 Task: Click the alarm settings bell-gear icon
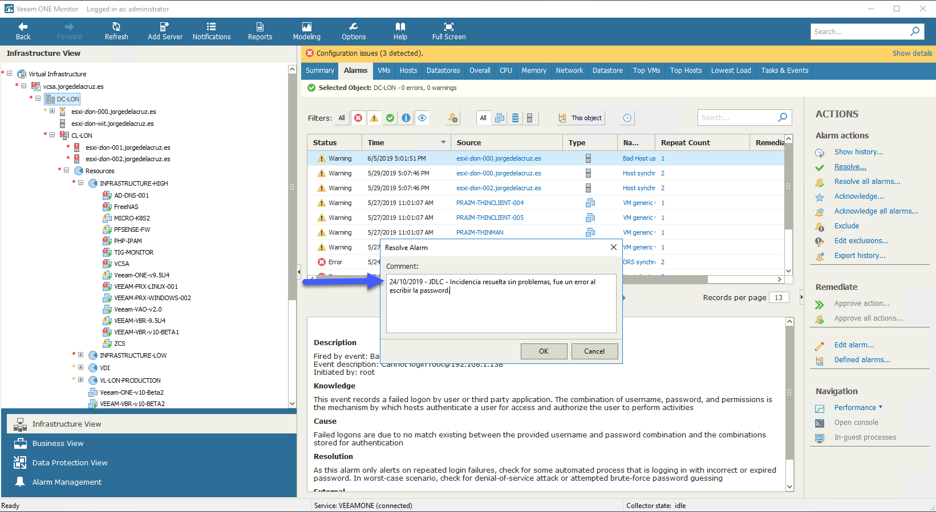click(453, 118)
